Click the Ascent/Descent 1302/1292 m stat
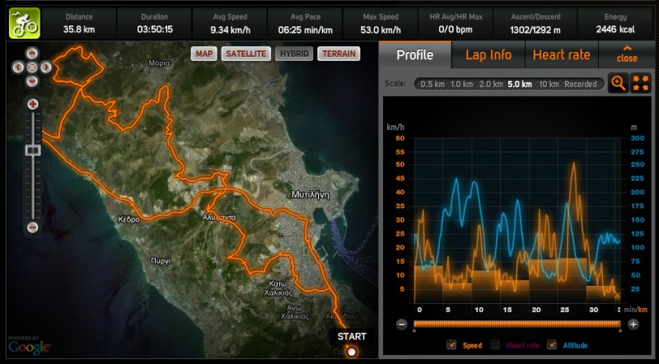 (x=535, y=24)
